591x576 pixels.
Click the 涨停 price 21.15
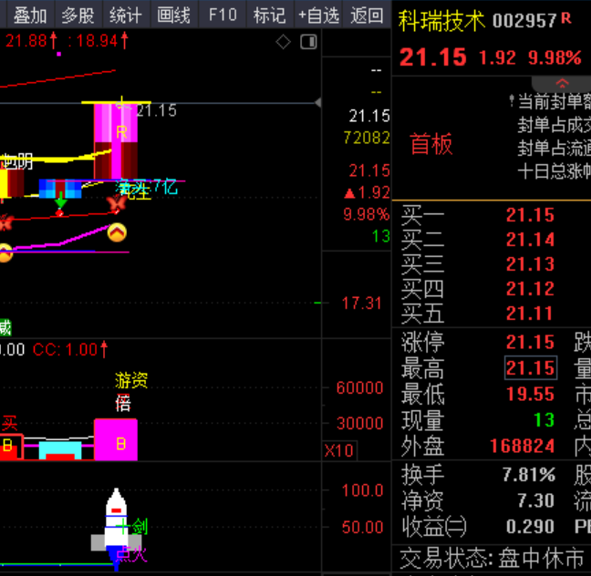[530, 342]
